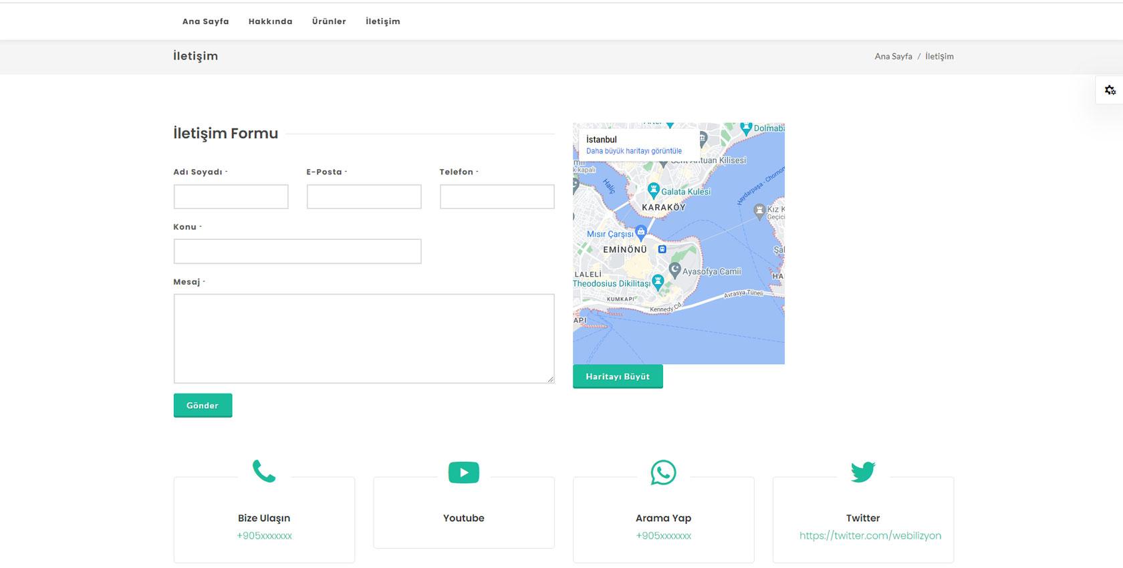Focus the Telefon input field
Screen dimensions: 1123x568
[x=497, y=196]
